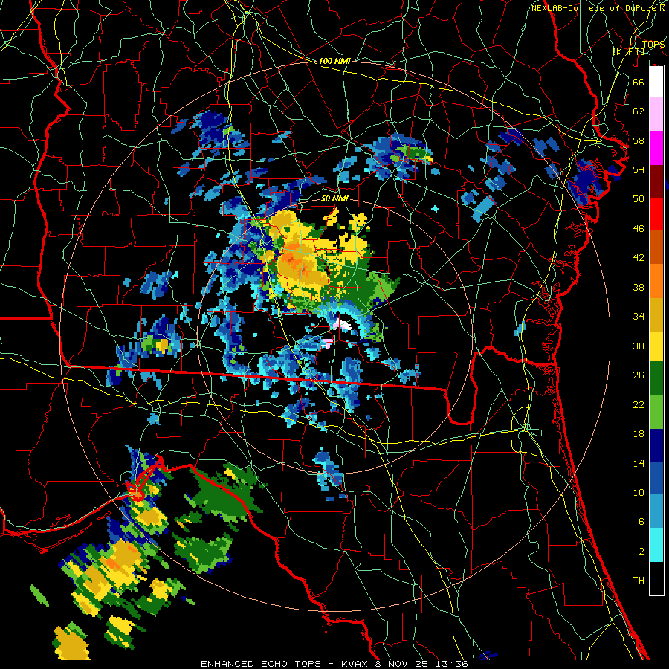The image size is (669, 669).
Task: Click the 62 label on the scale
Action: (639, 111)
